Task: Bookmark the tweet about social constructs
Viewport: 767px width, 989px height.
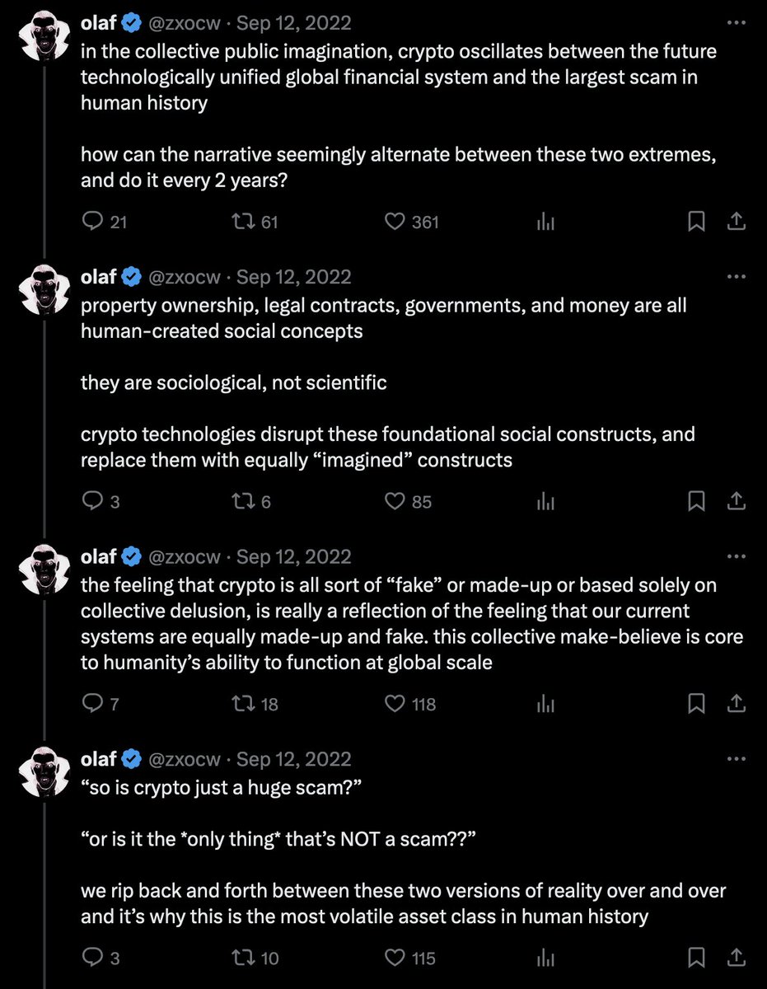Action: 696,501
